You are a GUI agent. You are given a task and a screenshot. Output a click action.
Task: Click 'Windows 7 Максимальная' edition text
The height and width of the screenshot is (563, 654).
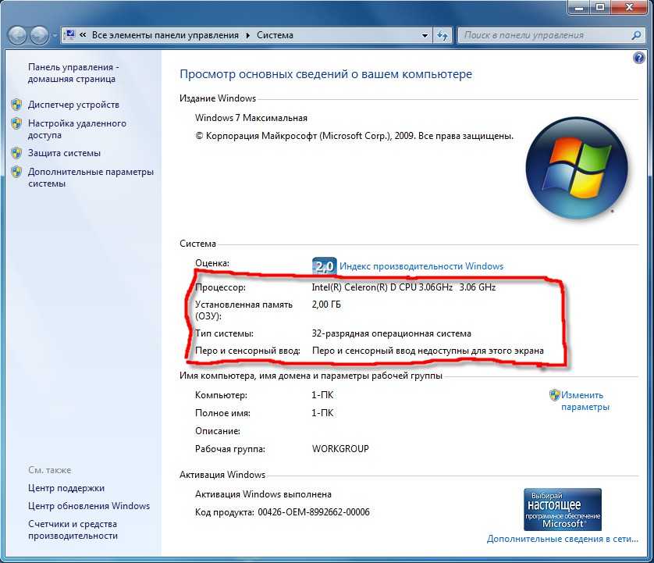pos(251,118)
